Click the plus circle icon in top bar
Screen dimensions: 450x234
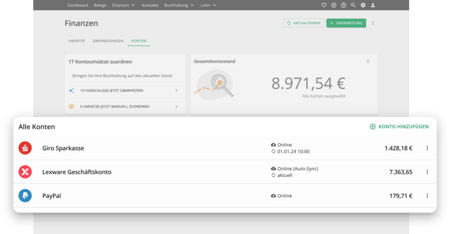pos(333,5)
